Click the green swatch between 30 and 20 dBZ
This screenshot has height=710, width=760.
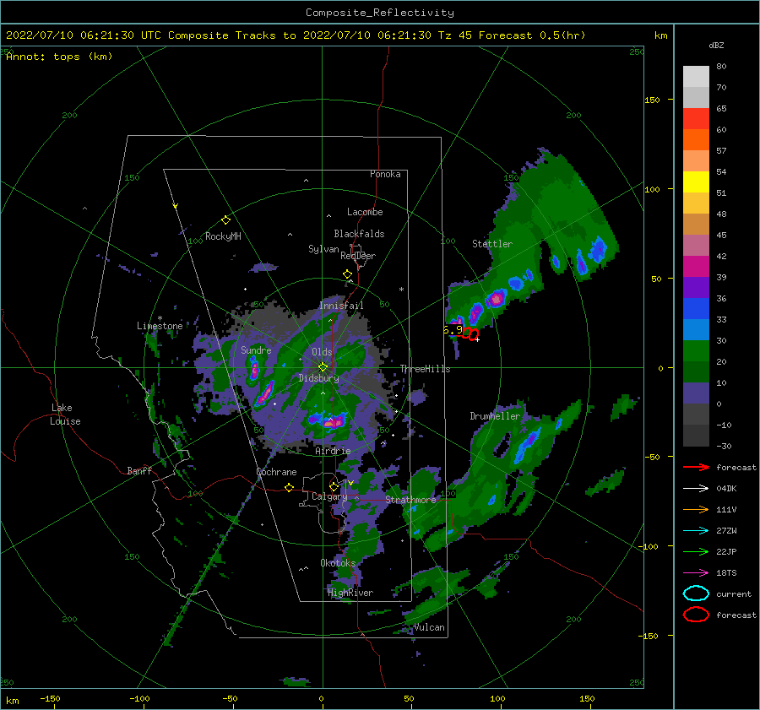696,351
